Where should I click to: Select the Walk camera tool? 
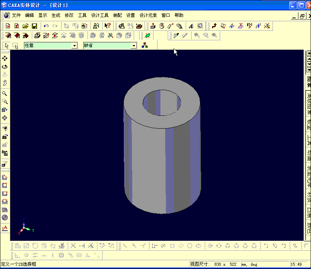pos(5,83)
